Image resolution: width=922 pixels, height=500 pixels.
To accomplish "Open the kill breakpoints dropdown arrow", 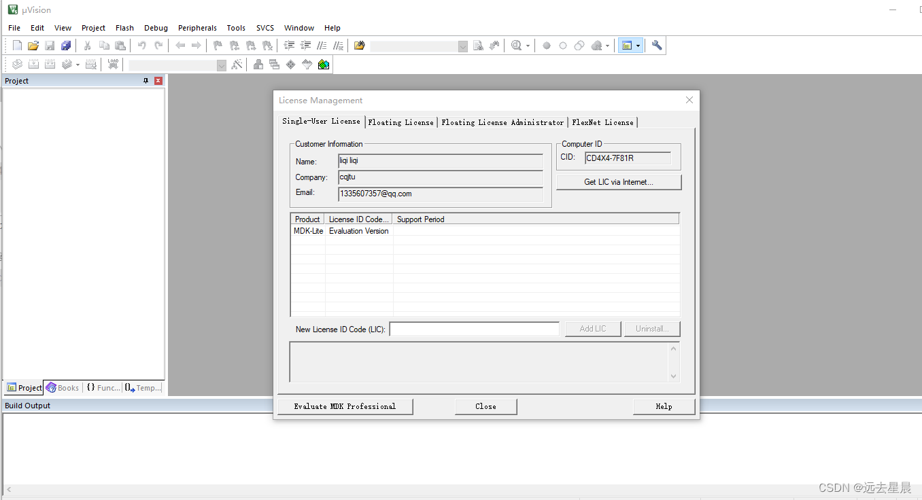I will [x=608, y=46].
